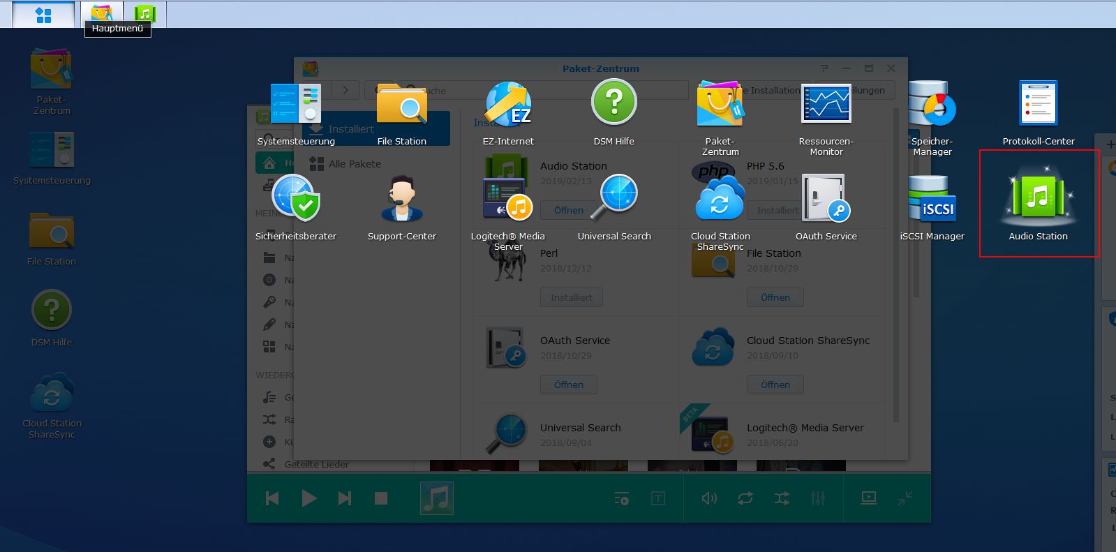The image size is (1116, 552).
Task: Open the equalizer in Audio Station
Action: [x=818, y=498]
